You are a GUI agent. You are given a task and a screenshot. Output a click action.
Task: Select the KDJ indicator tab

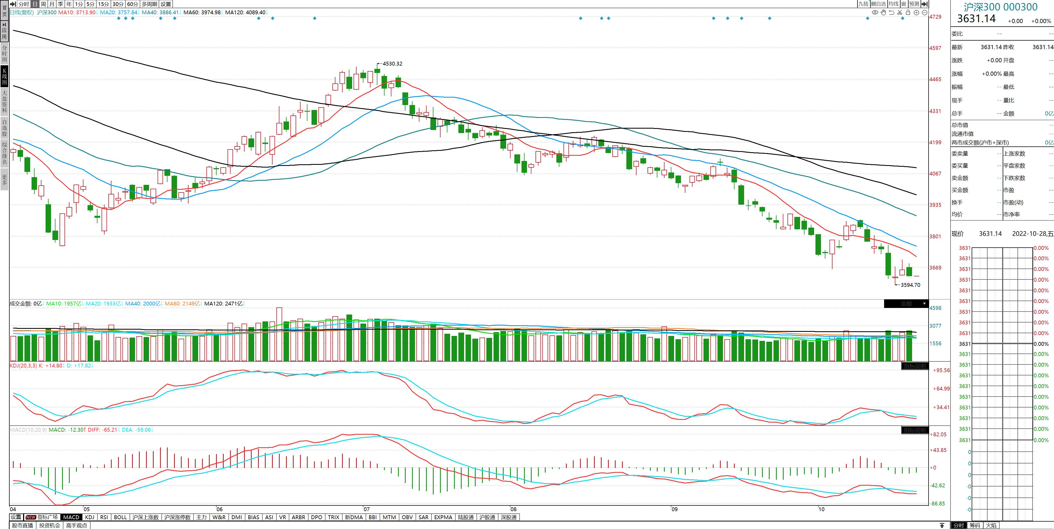pos(89,517)
